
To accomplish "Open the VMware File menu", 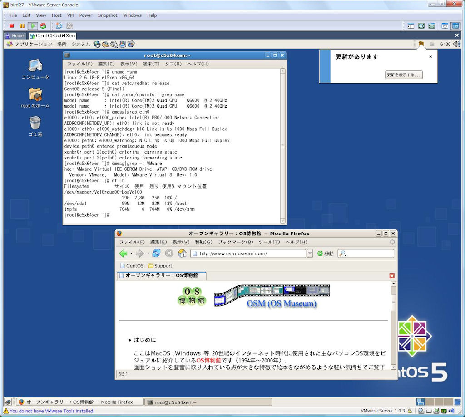I will coord(13,15).
